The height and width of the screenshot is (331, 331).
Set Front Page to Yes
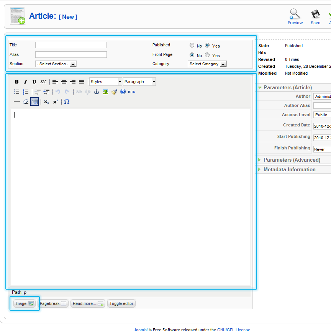click(207, 55)
